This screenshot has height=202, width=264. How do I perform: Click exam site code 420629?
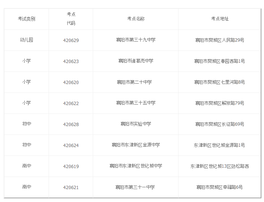click(71, 40)
